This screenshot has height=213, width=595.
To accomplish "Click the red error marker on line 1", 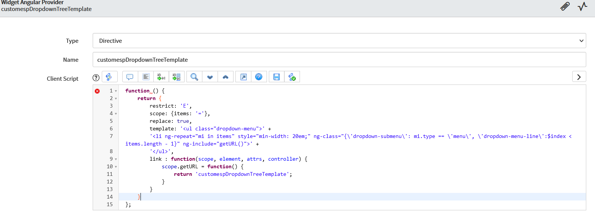I will click(97, 91).
